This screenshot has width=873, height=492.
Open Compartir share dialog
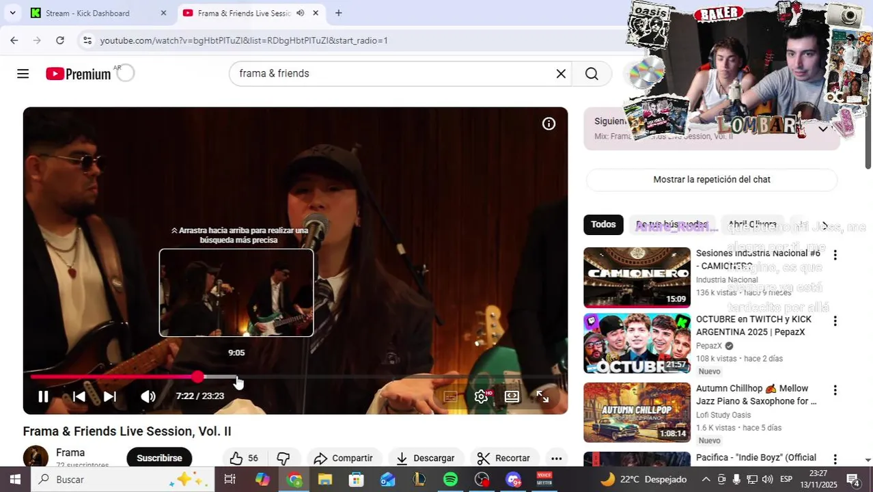pyautogui.click(x=344, y=458)
